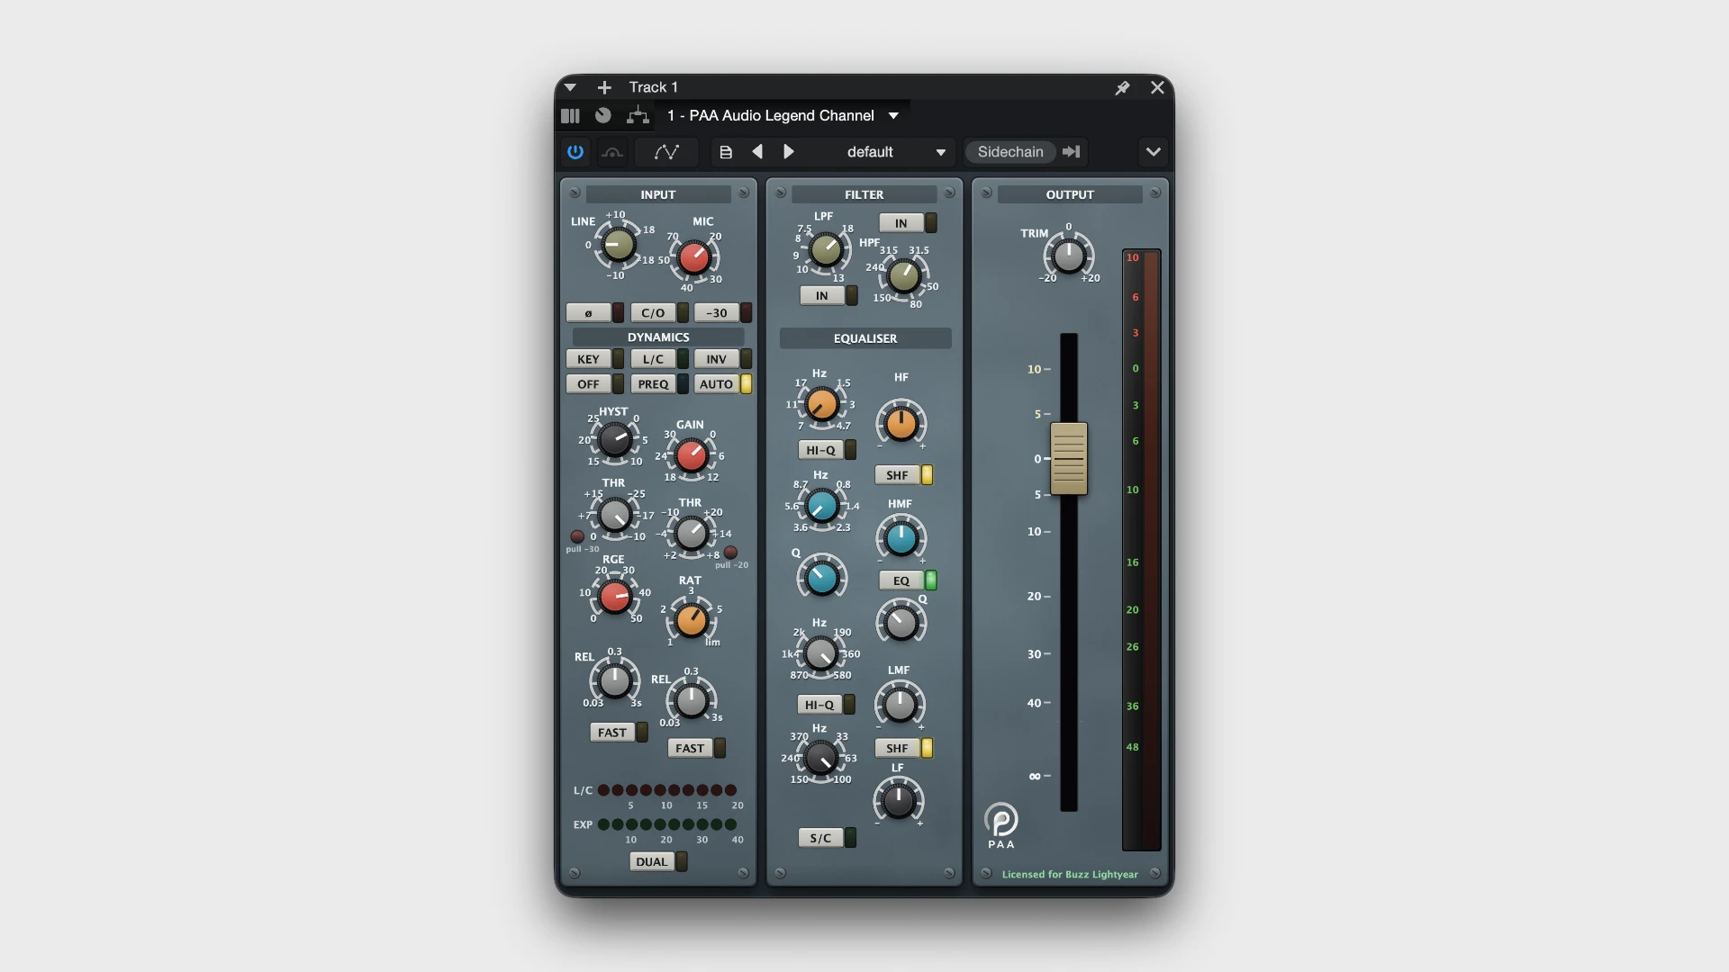This screenshot has height=972, width=1729.
Task: Add a new plugin with plus icon
Action: [x=604, y=87]
